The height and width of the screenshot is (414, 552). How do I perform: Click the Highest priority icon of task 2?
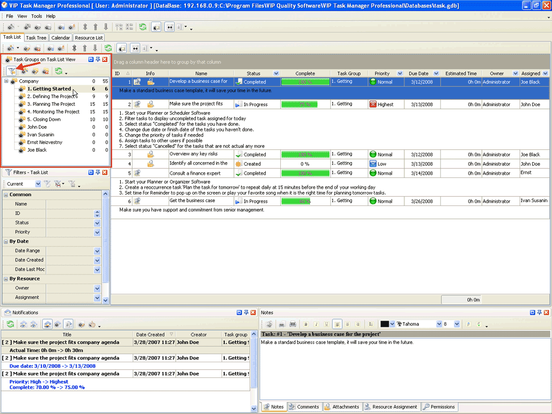(x=373, y=104)
